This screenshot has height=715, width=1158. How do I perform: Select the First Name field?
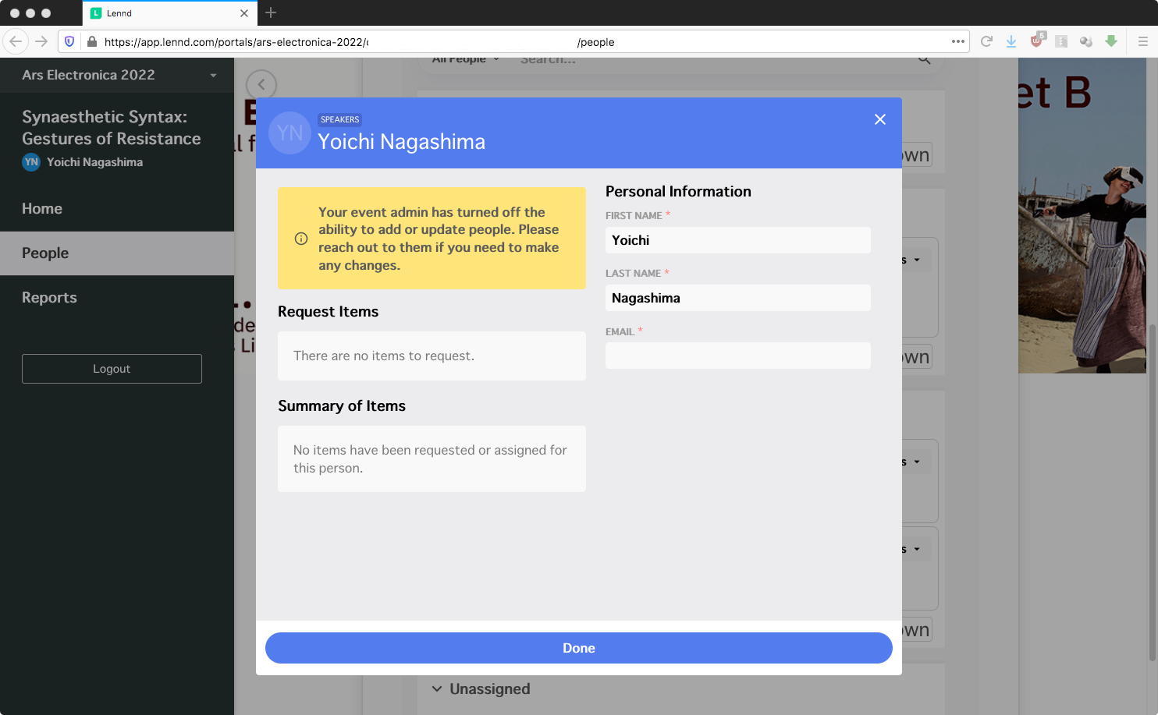point(738,240)
